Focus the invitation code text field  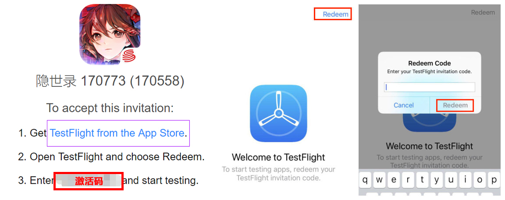(x=429, y=87)
